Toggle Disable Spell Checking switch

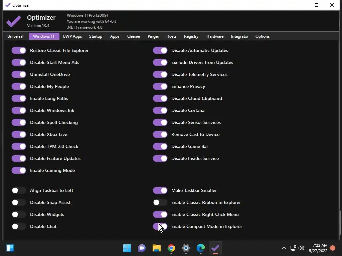tap(19, 122)
